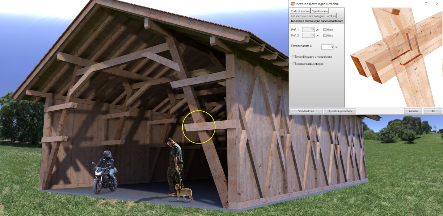
Task: Select Incastro a mezzo legno superiore/inferiore tab
Action: pyautogui.click(x=317, y=21)
